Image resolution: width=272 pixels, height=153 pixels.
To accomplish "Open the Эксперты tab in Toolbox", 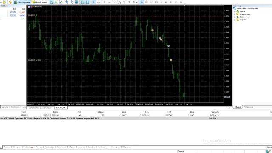I will 115,147.
